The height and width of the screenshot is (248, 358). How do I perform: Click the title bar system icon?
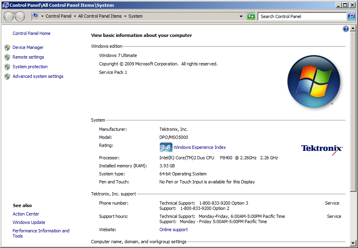click(6, 5)
